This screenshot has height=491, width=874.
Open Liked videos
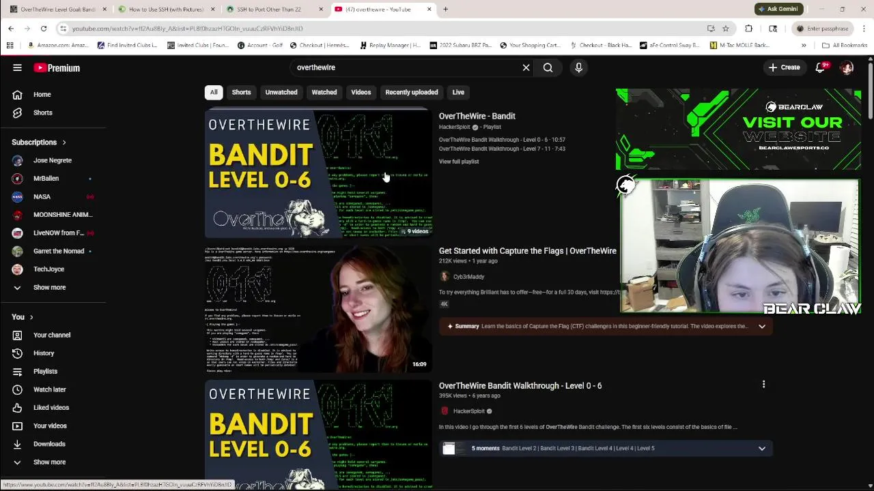coord(53,408)
